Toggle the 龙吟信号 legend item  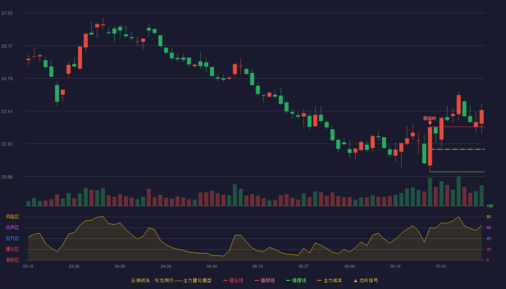coord(365,280)
